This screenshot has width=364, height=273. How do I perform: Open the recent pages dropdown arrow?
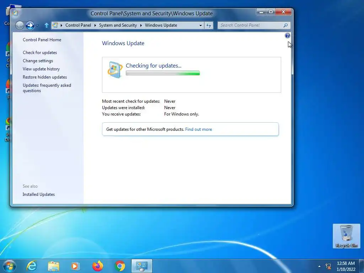click(37, 25)
